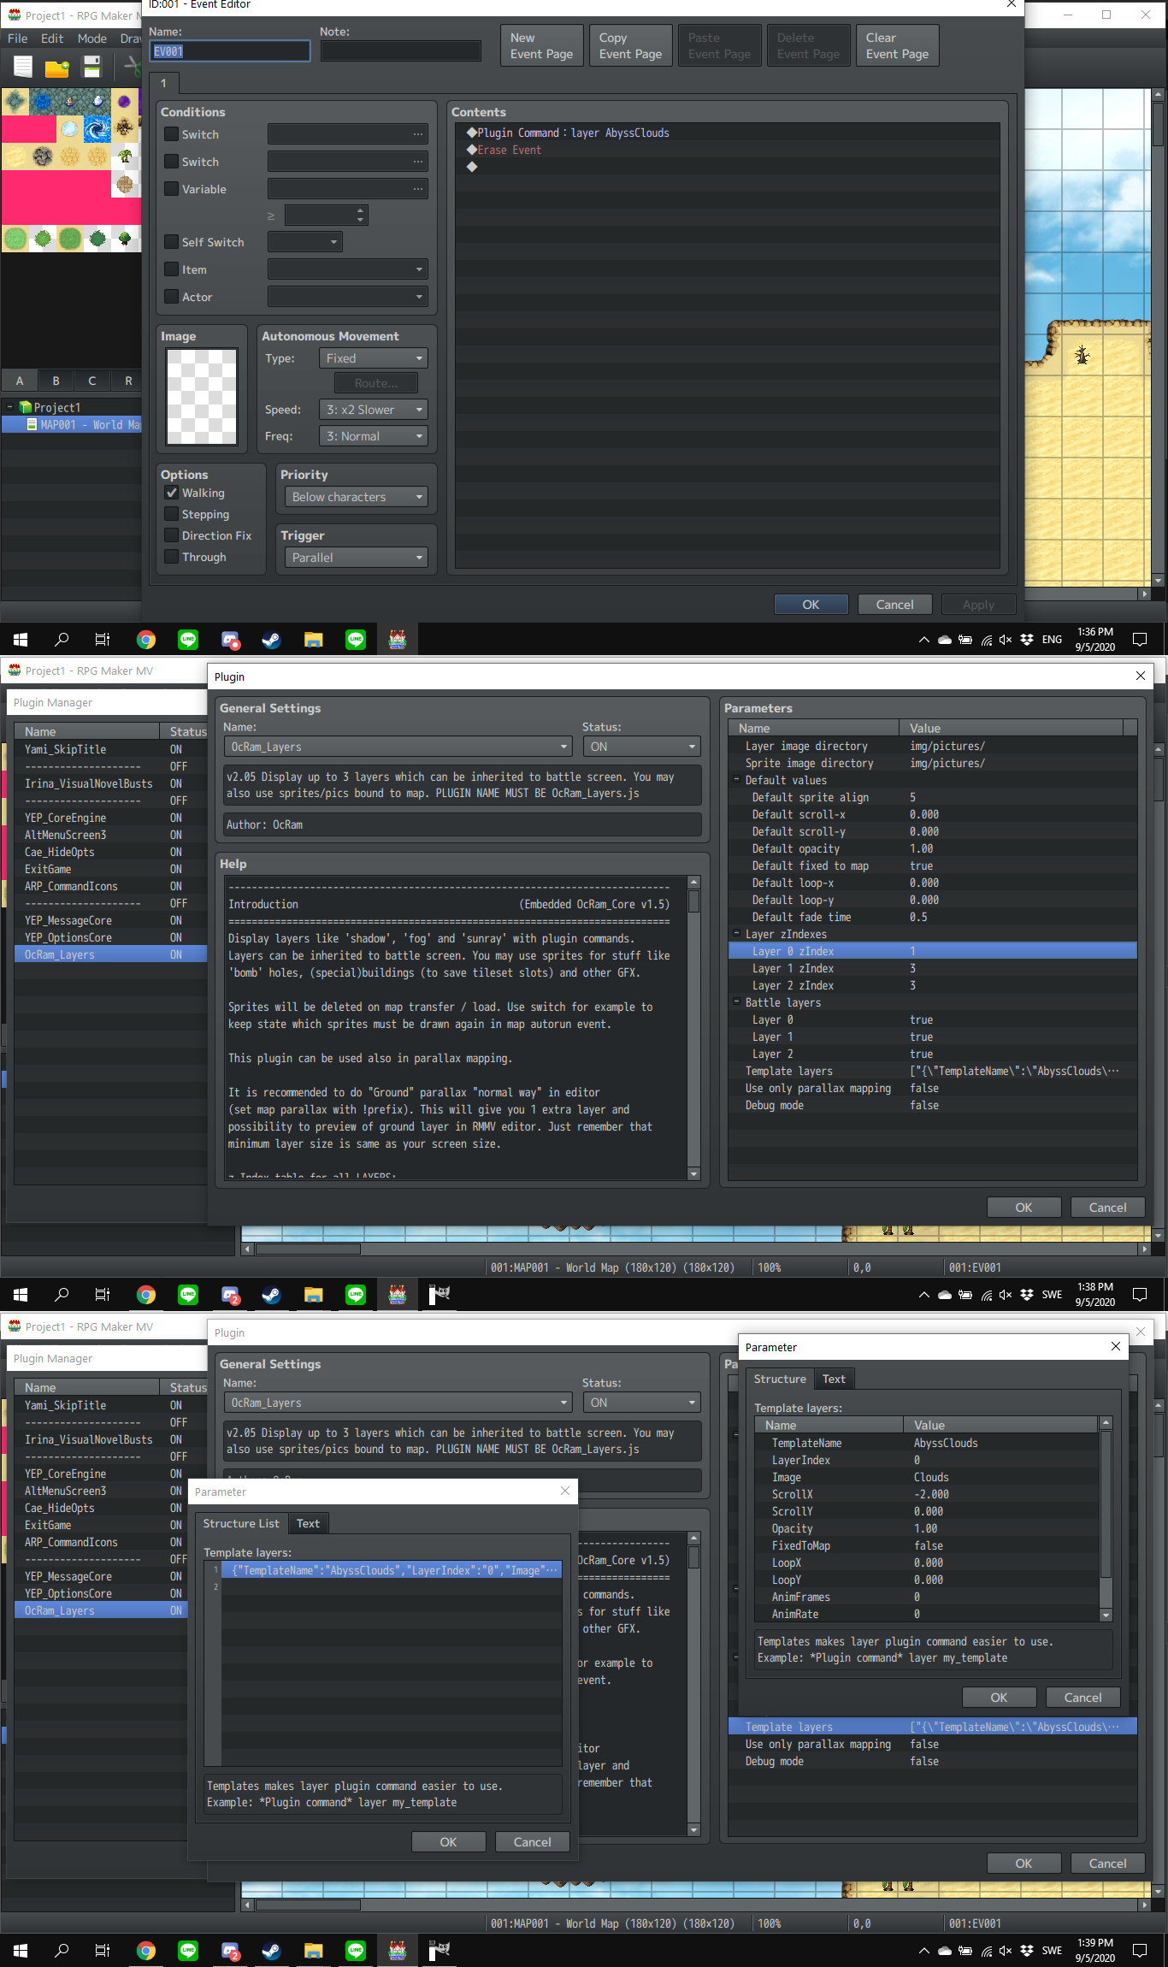Click the New Project page icon in the toolbar
Image resolution: width=1168 pixels, height=1967 pixels.
pyautogui.click(x=23, y=67)
